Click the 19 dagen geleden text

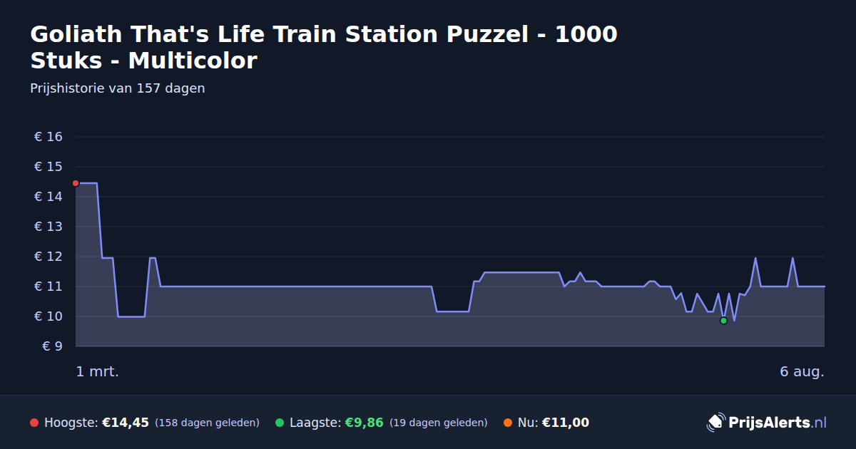coord(439,423)
